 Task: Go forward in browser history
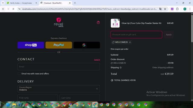pos(8,9)
